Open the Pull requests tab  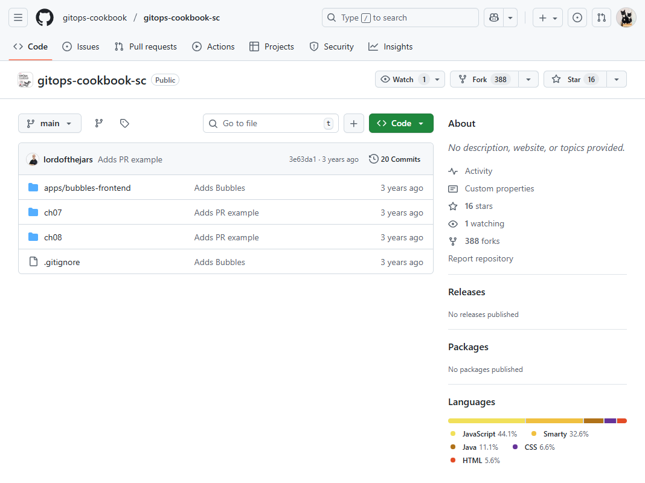(146, 46)
